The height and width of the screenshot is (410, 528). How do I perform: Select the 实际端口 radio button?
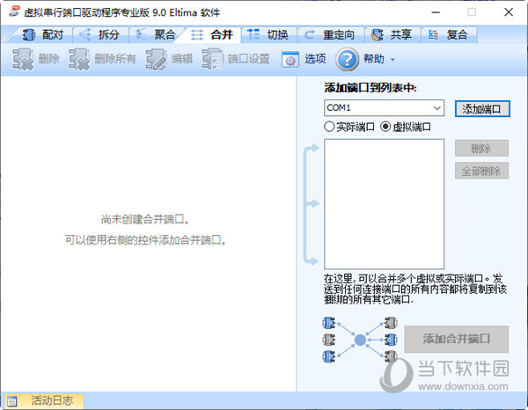tap(329, 127)
